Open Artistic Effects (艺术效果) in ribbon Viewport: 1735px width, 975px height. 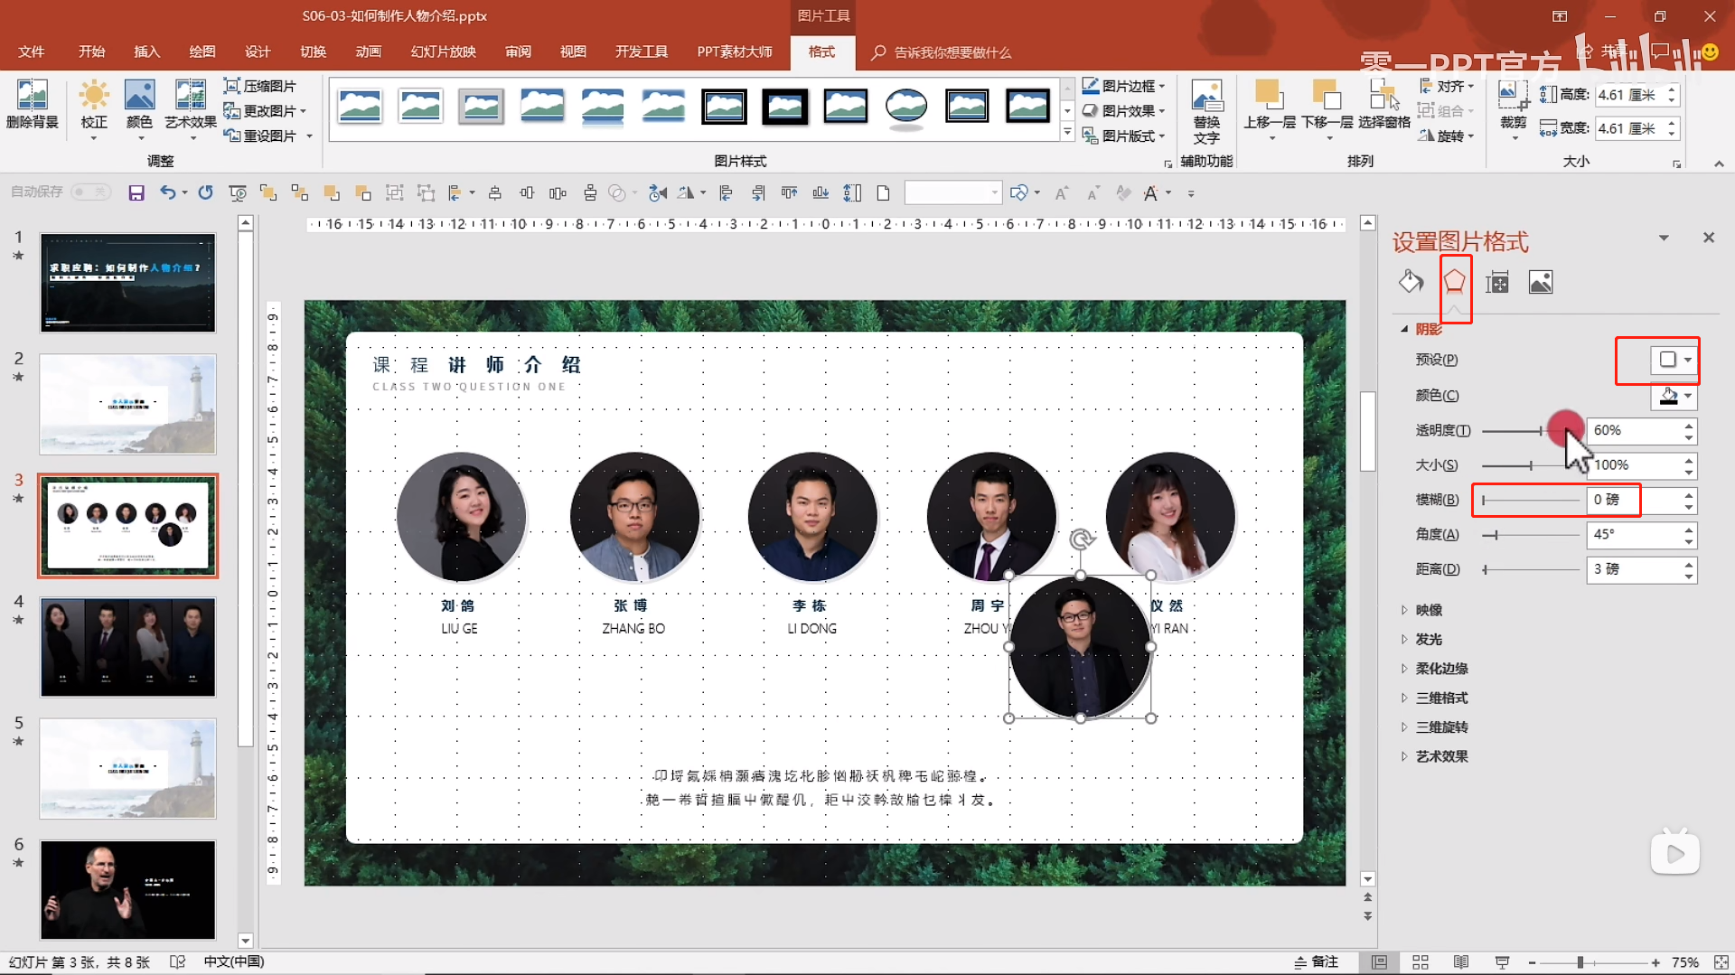[x=191, y=108]
